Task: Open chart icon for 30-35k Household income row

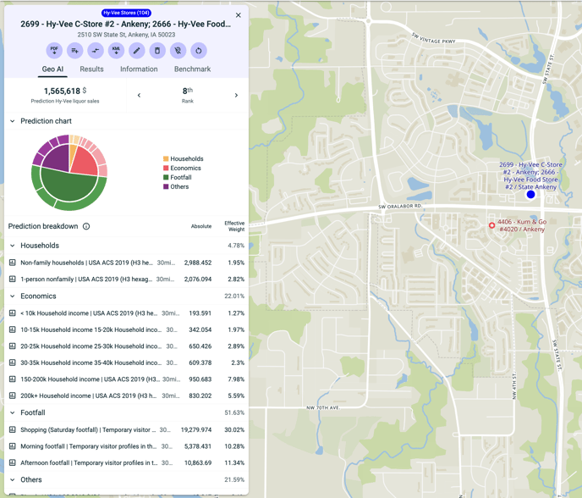Action: pos(12,362)
